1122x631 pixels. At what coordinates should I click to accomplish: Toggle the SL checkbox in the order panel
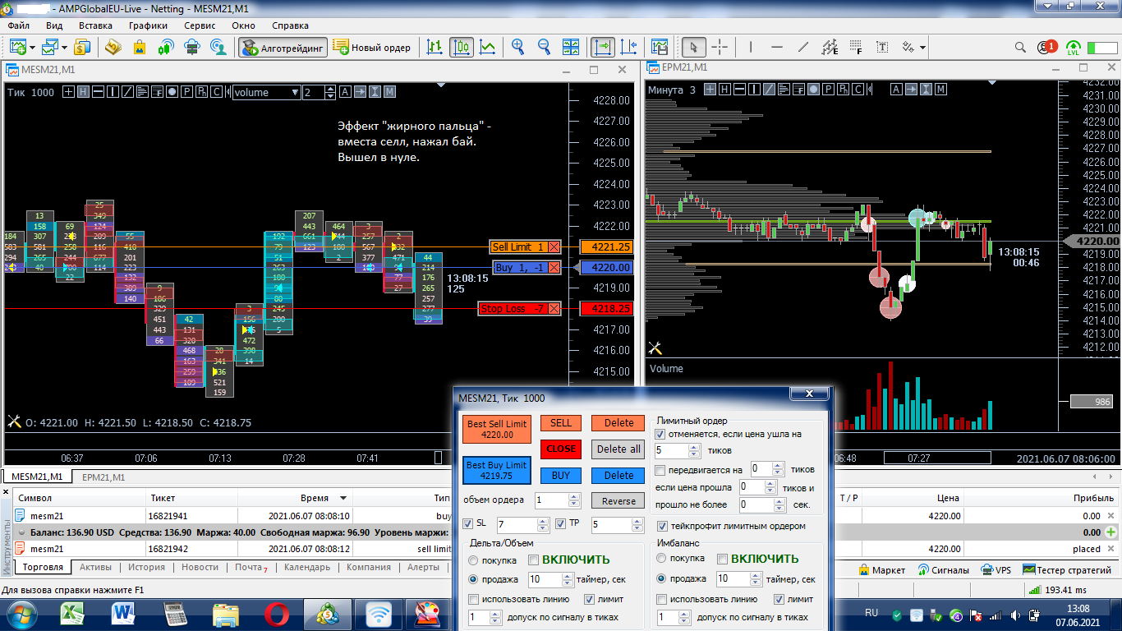pos(467,524)
